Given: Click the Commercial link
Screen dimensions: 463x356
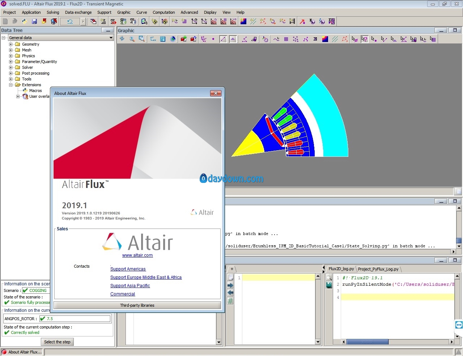Looking at the screenshot, I should [x=123, y=294].
